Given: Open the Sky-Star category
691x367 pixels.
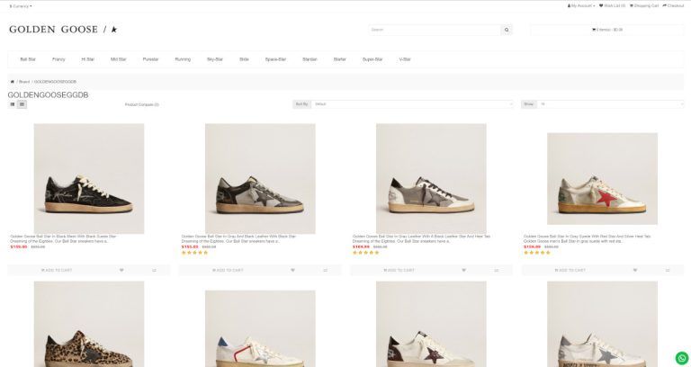Looking at the screenshot, I should 215,59.
